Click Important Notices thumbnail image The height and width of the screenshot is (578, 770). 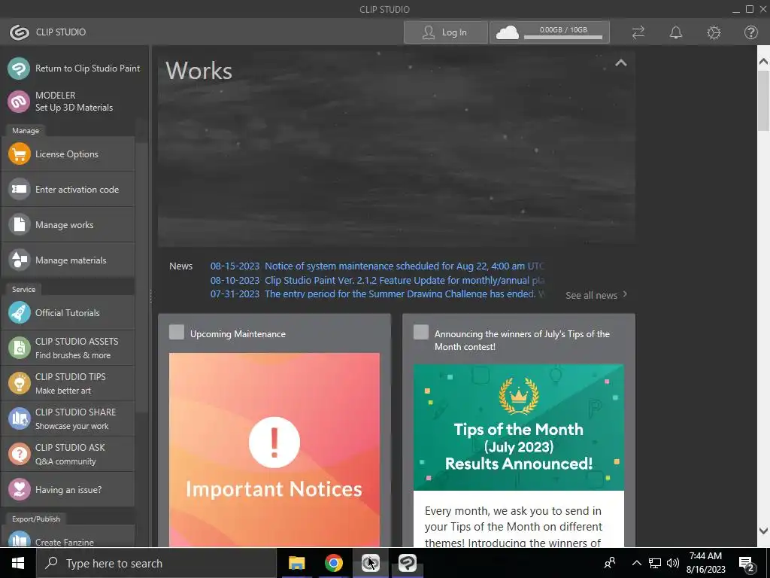coord(274,449)
